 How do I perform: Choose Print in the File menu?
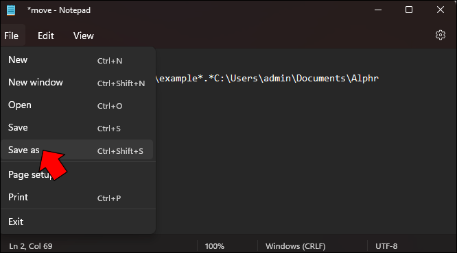78,197
